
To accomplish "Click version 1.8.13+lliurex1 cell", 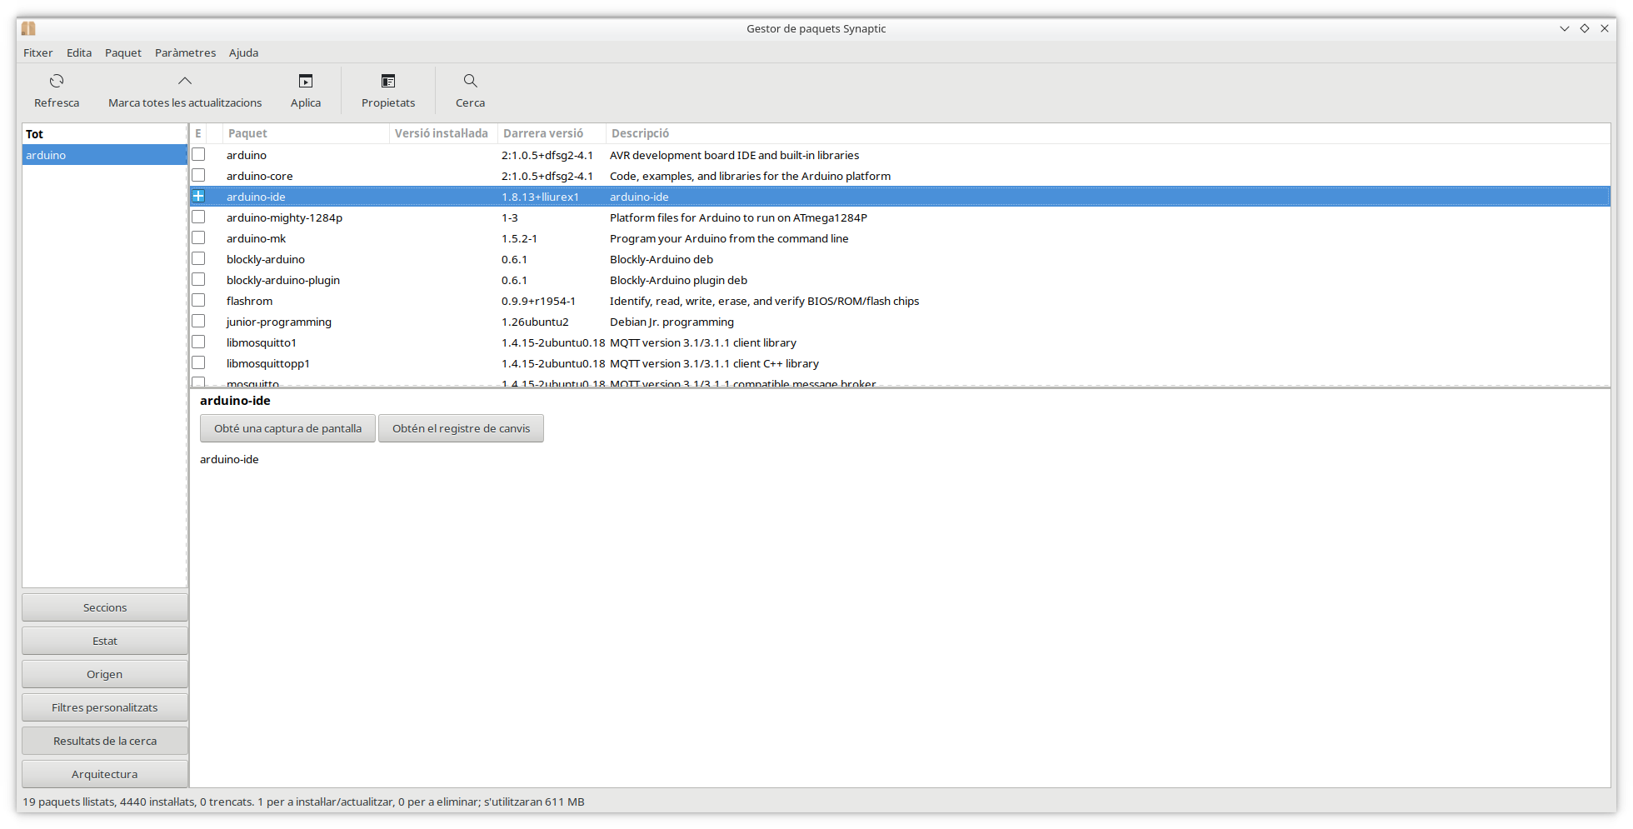I will point(540,197).
